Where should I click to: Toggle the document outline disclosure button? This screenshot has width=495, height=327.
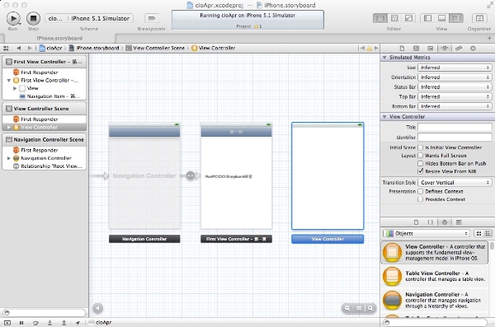98,308
